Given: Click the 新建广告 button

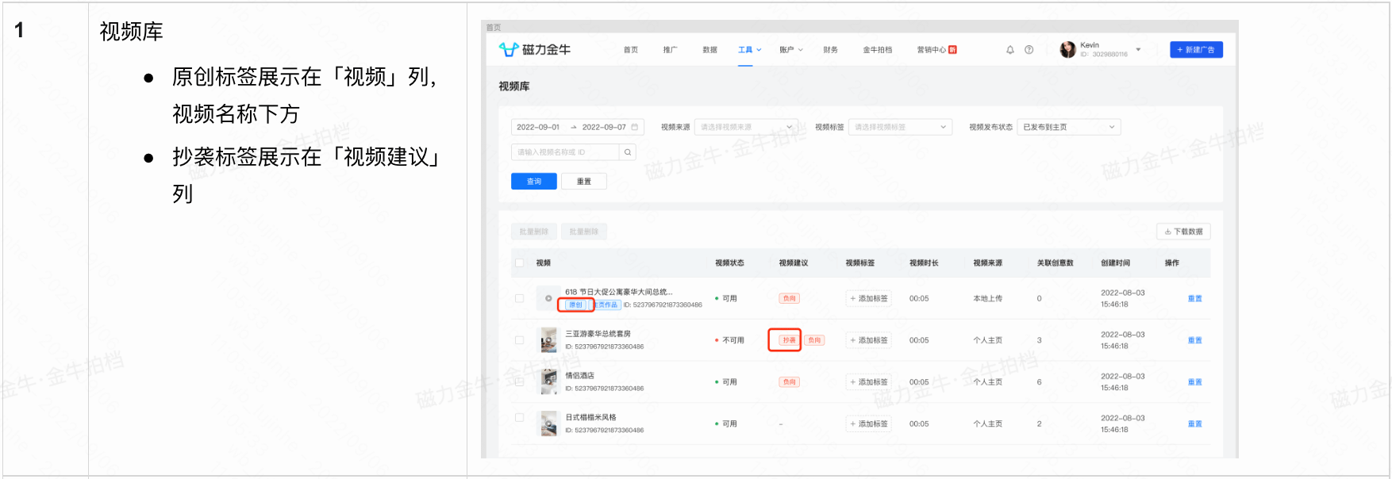Looking at the screenshot, I should pyautogui.click(x=1196, y=50).
